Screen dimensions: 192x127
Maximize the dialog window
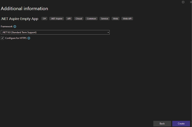[x=183, y=2]
